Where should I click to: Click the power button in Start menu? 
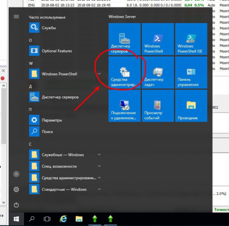[16, 205]
